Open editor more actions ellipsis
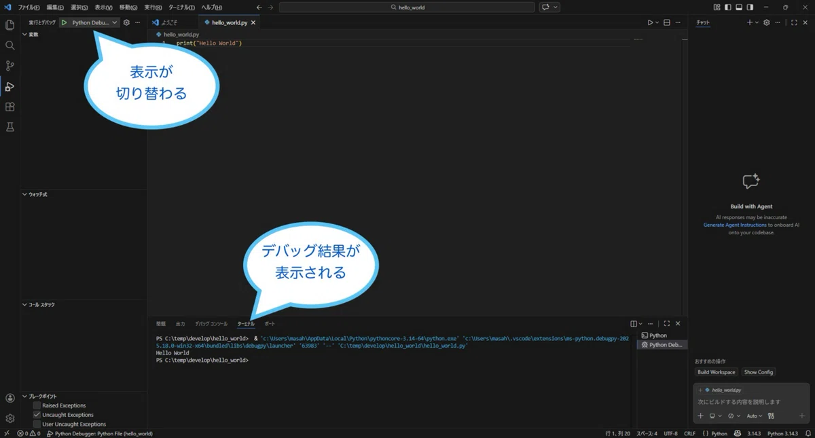The width and height of the screenshot is (815, 438). (x=678, y=22)
